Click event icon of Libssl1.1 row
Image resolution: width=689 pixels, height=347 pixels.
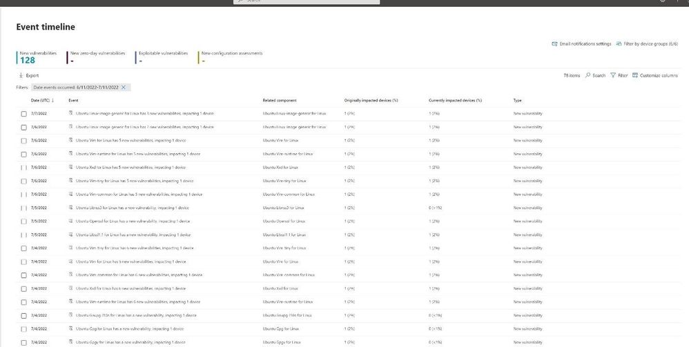(x=70, y=234)
